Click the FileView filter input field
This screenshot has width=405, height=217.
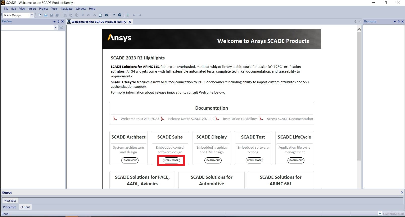tap(27, 28)
